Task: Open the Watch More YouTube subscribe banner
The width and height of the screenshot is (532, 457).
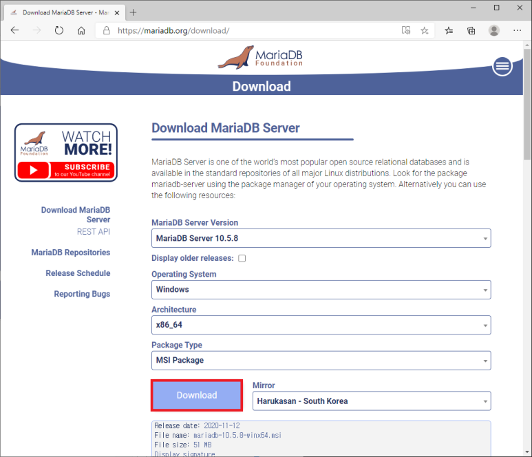Action: pyautogui.click(x=66, y=153)
